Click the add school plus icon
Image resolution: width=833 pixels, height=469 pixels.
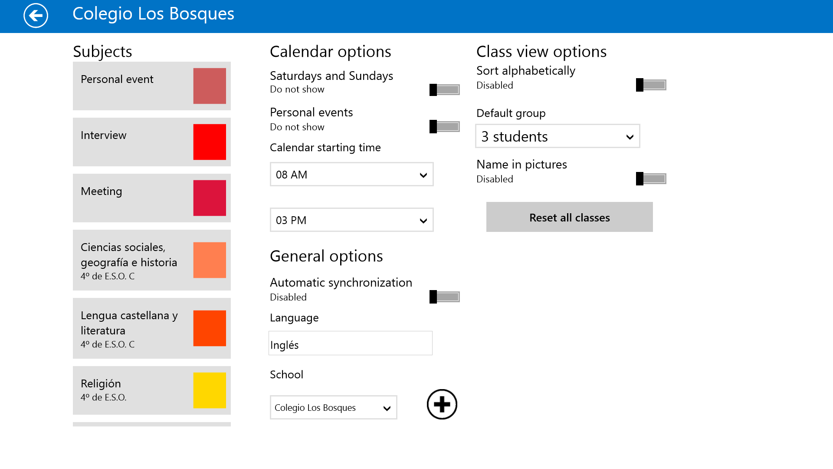[442, 404]
